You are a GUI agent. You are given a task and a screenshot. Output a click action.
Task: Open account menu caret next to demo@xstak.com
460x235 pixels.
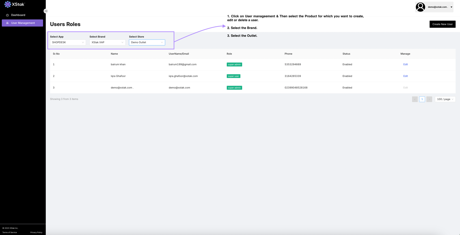click(x=451, y=7)
